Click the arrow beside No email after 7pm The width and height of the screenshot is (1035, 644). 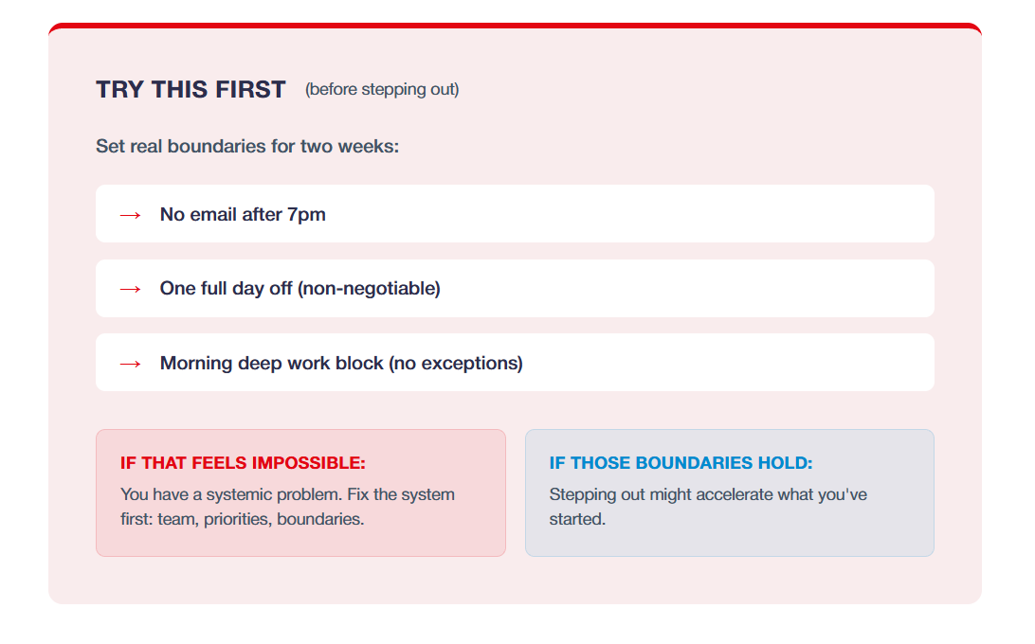tap(130, 215)
